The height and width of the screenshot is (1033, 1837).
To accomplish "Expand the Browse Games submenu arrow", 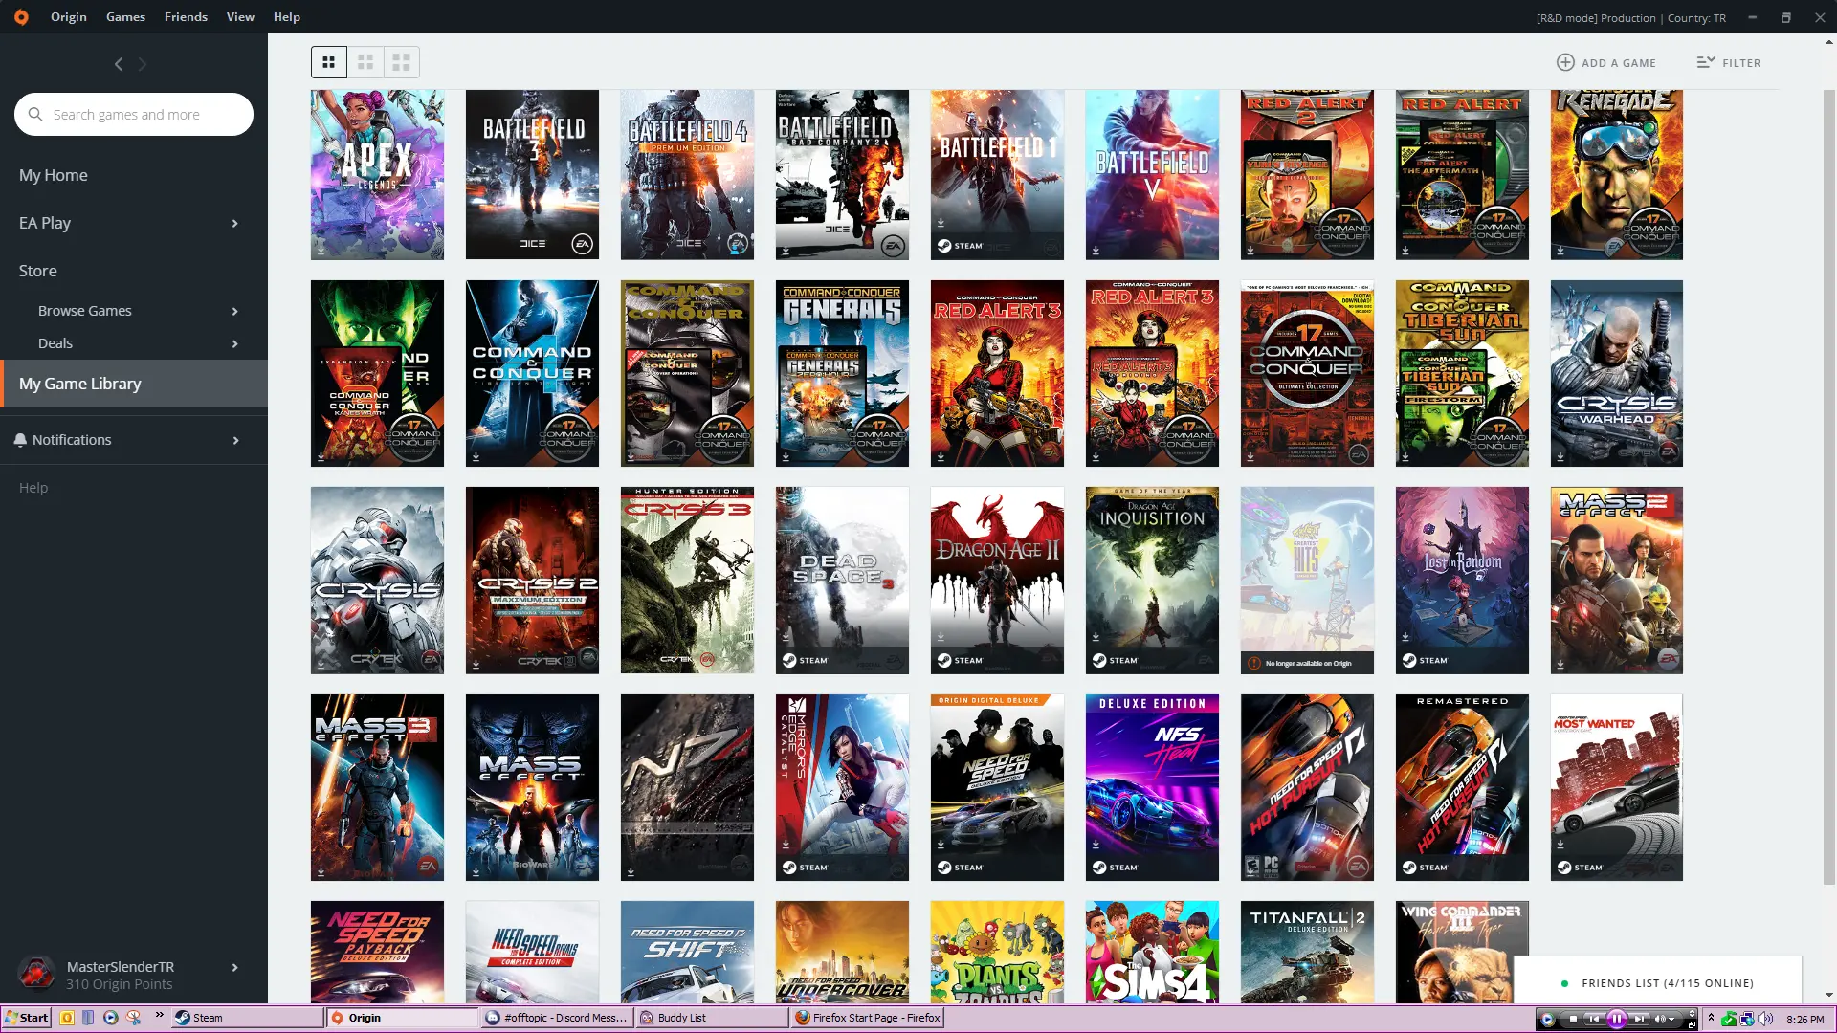I will coord(235,311).
